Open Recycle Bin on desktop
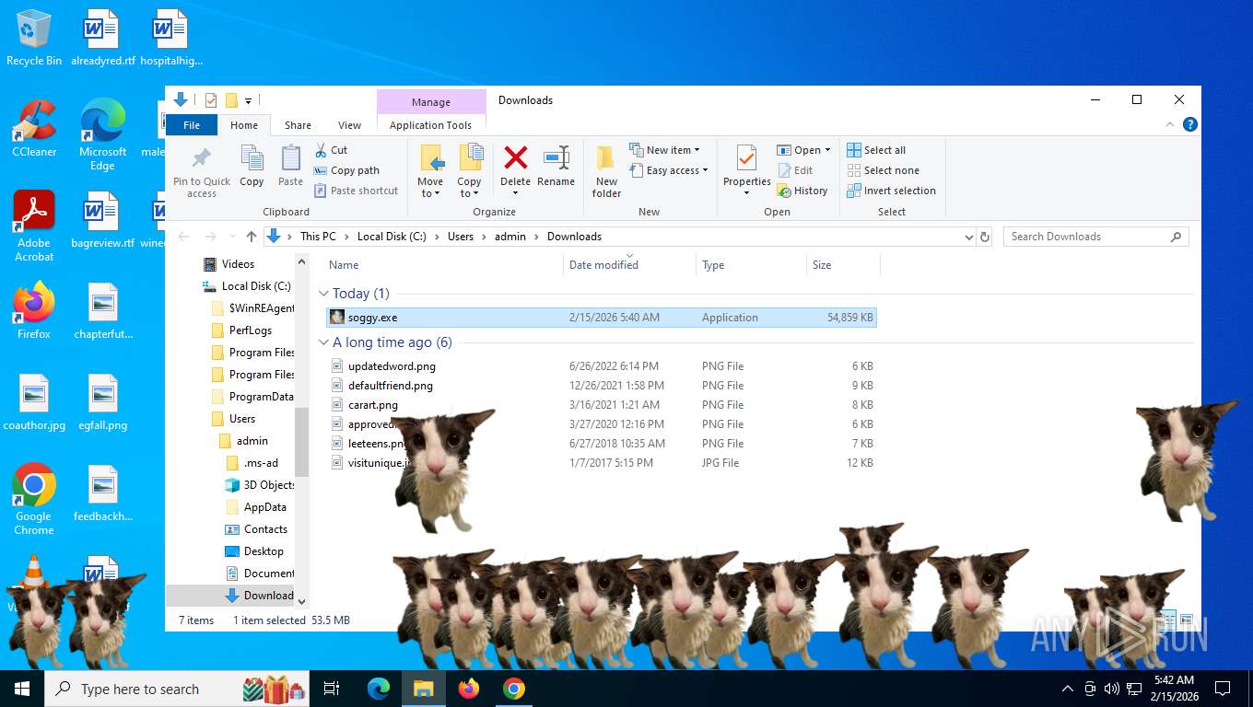The image size is (1253, 707). pyautogui.click(x=34, y=39)
